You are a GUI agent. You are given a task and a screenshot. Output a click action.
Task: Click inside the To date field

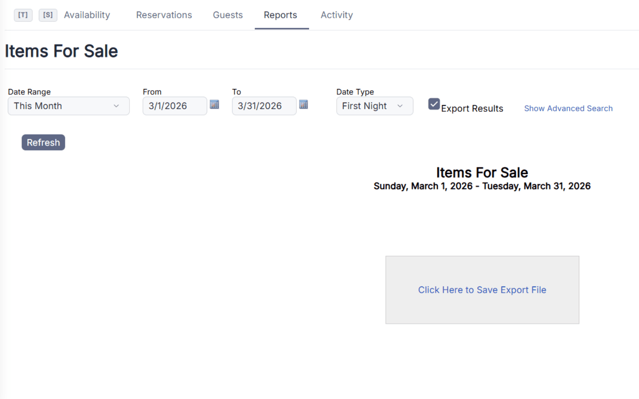click(265, 106)
